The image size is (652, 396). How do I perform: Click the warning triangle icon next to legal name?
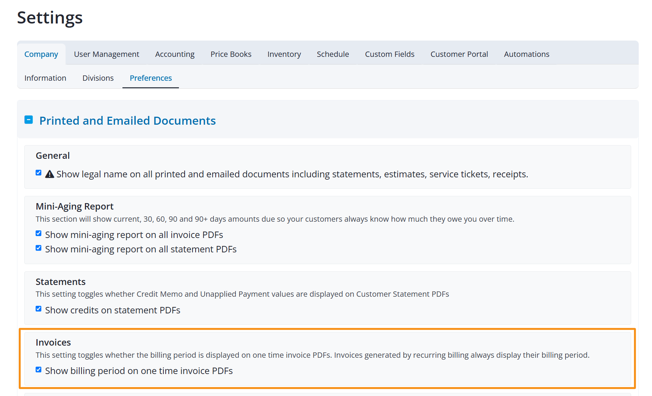[x=50, y=174]
